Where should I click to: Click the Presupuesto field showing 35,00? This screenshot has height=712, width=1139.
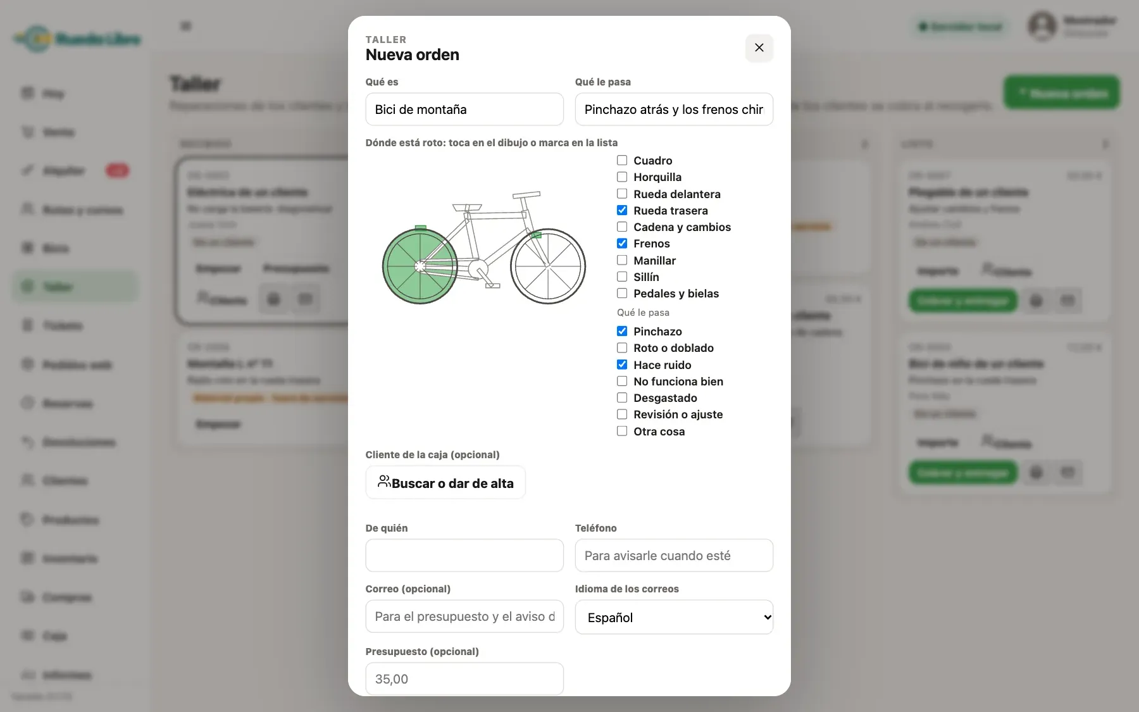coord(464,679)
